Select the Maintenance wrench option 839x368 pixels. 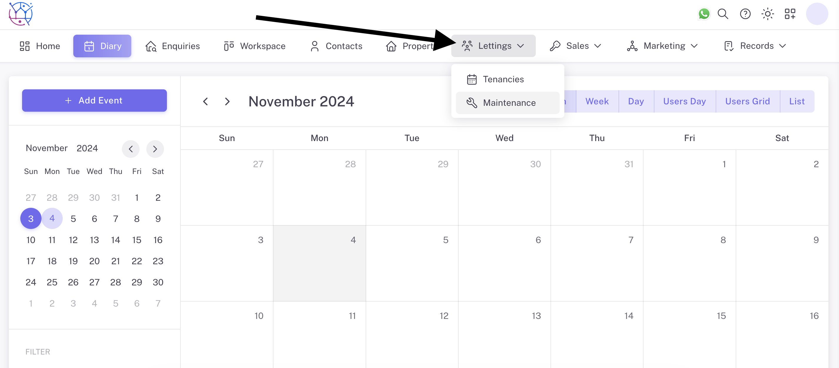(x=509, y=103)
